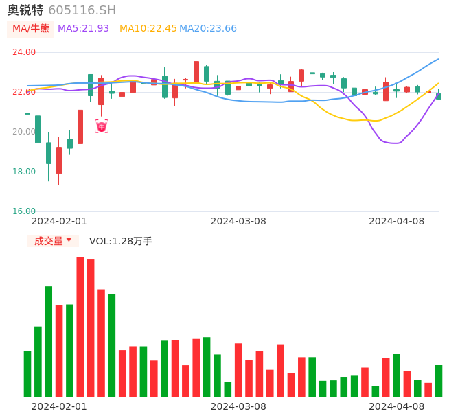Screen dimensions: 471x416
Task: Click the red dropdown arrow beside 成交量
Action: [69, 240]
